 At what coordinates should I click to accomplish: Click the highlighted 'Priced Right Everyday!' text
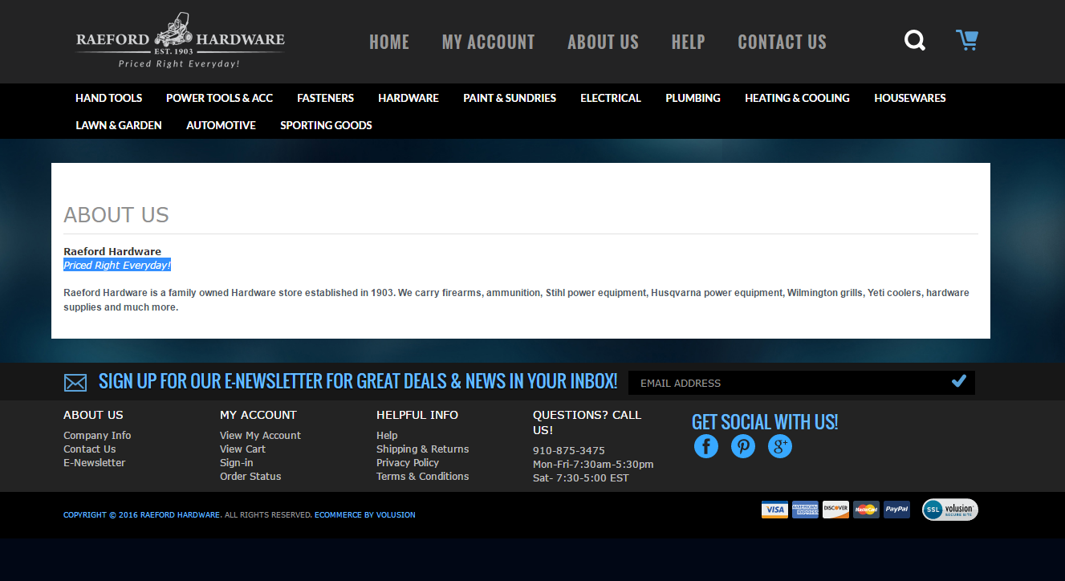117,266
